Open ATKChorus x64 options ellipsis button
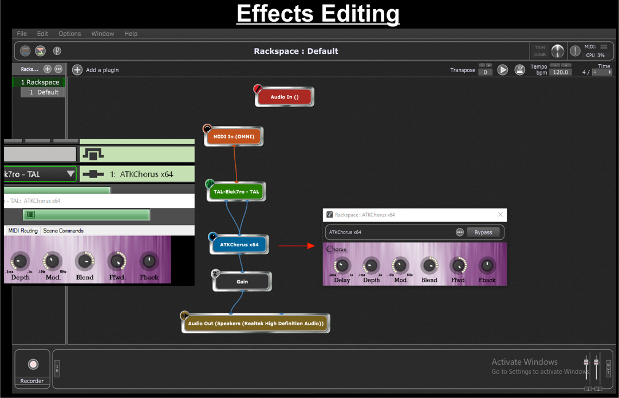Viewport: 619px width, 398px height. (x=459, y=232)
